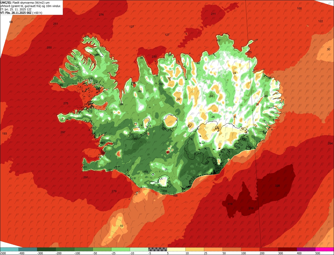Click the magenta legend swatch right of 500

pos(325,249)
